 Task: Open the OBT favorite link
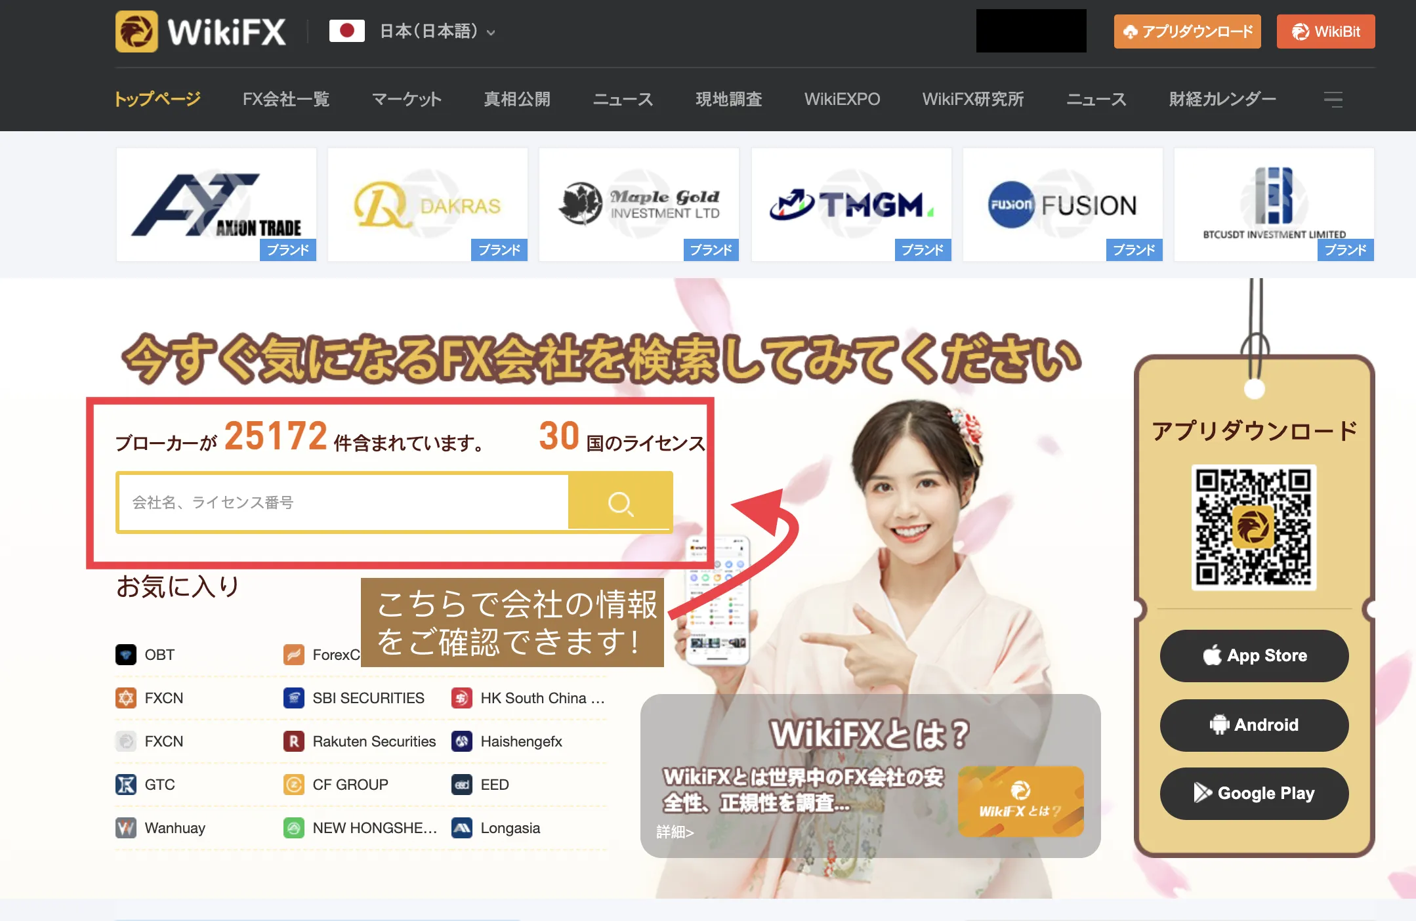[x=159, y=655]
